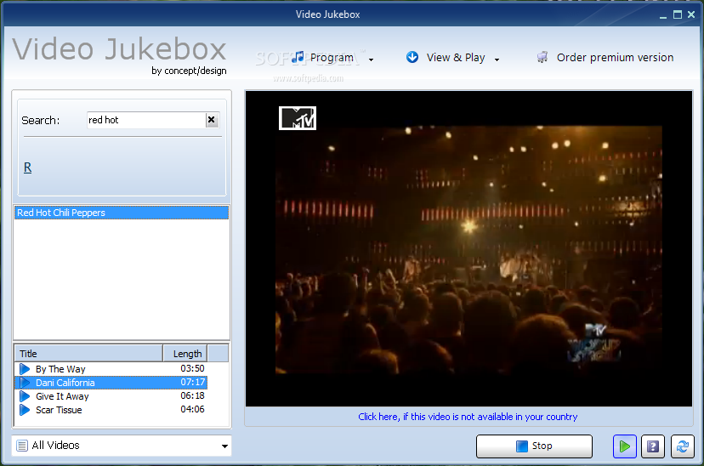Play icon next to Dani California
704x466 pixels.
click(25, 383)
